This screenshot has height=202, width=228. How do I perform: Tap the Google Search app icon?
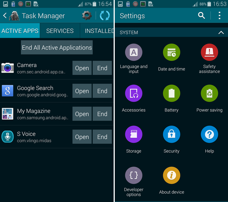coord(8,91)
